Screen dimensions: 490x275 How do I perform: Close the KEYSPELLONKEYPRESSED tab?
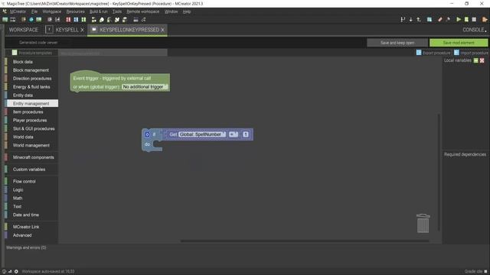point(162,30)
